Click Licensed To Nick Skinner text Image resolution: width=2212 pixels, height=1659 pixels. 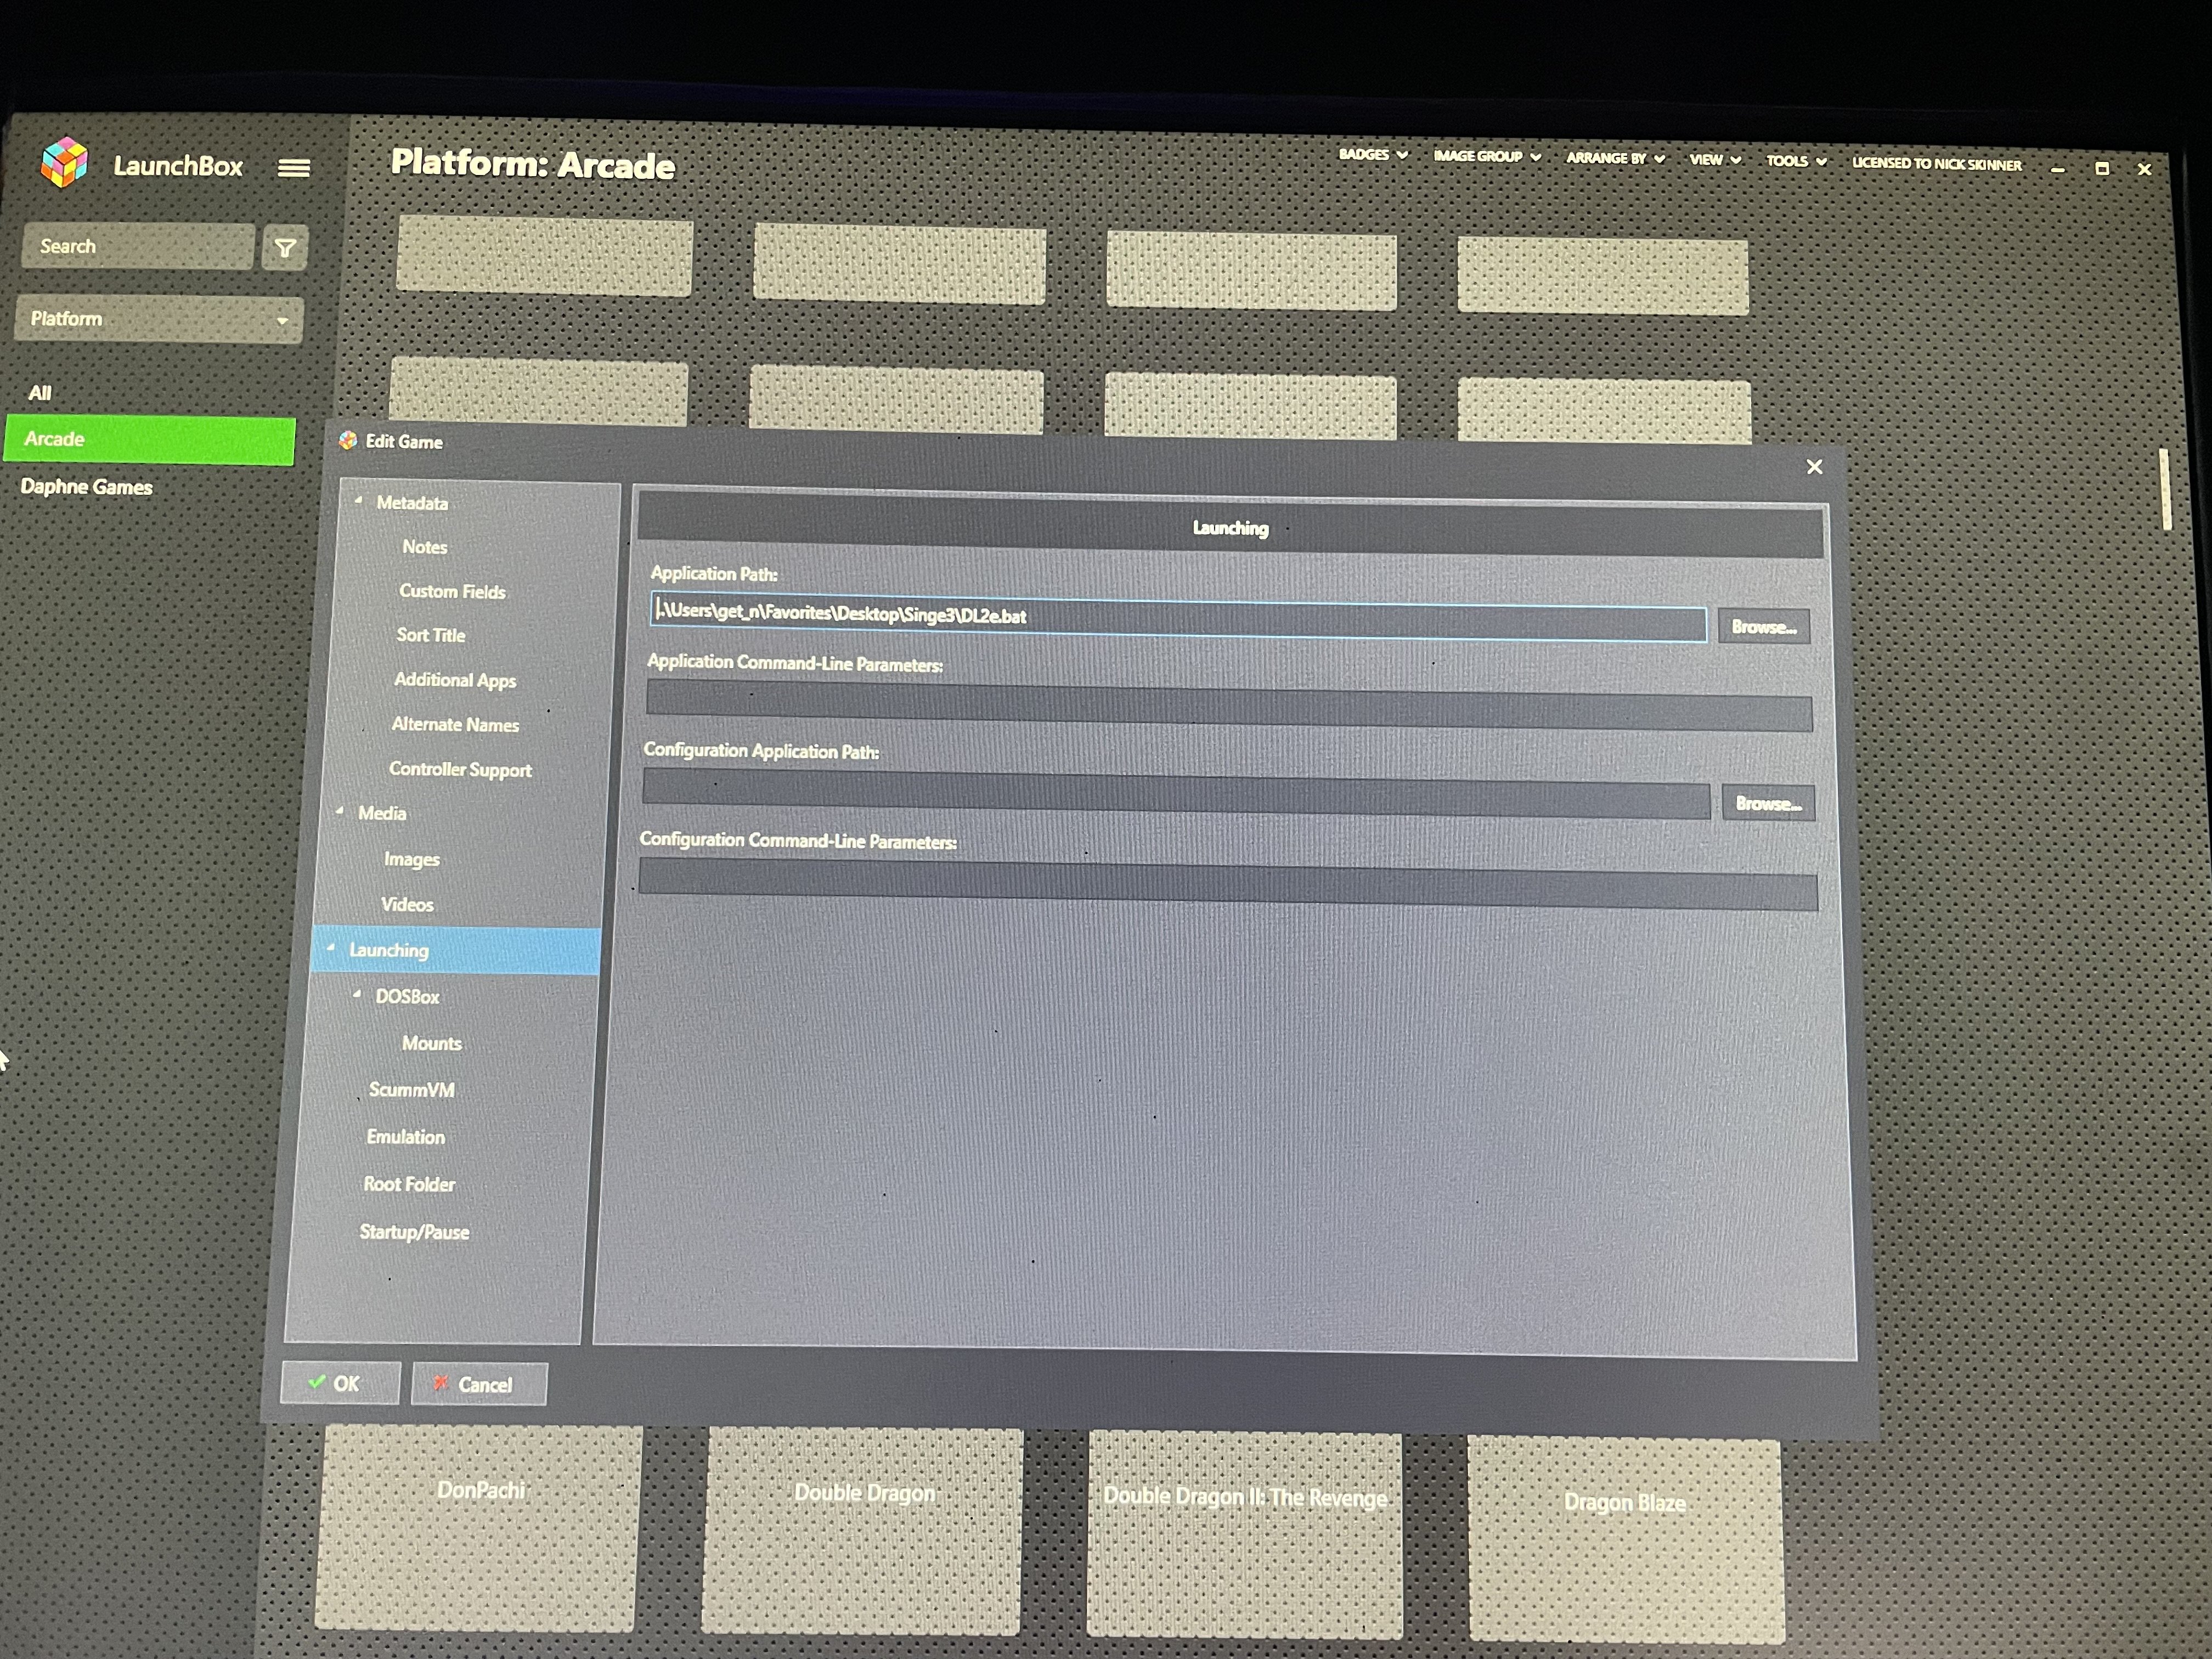[1936, 164]
